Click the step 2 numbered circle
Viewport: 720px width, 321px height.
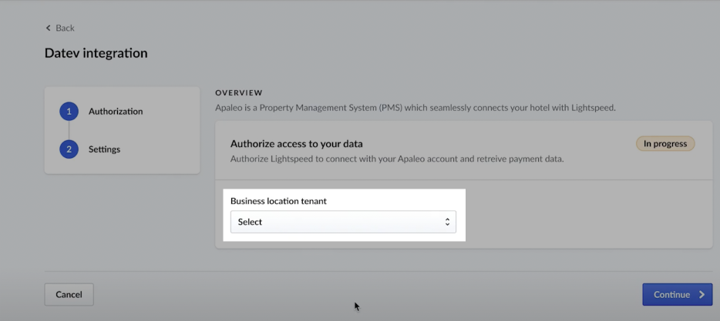[x=69, y=149]
